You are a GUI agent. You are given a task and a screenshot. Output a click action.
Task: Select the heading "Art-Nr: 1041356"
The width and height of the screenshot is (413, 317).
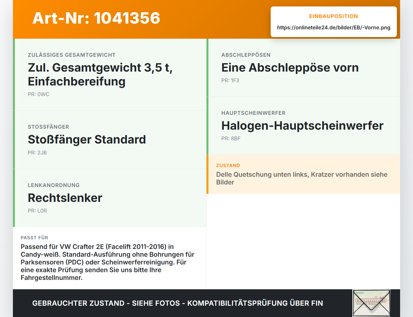point(96,18)
